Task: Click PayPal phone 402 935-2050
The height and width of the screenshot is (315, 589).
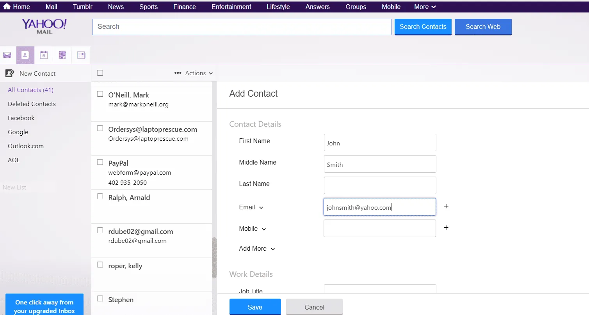Action: [128, 182]
